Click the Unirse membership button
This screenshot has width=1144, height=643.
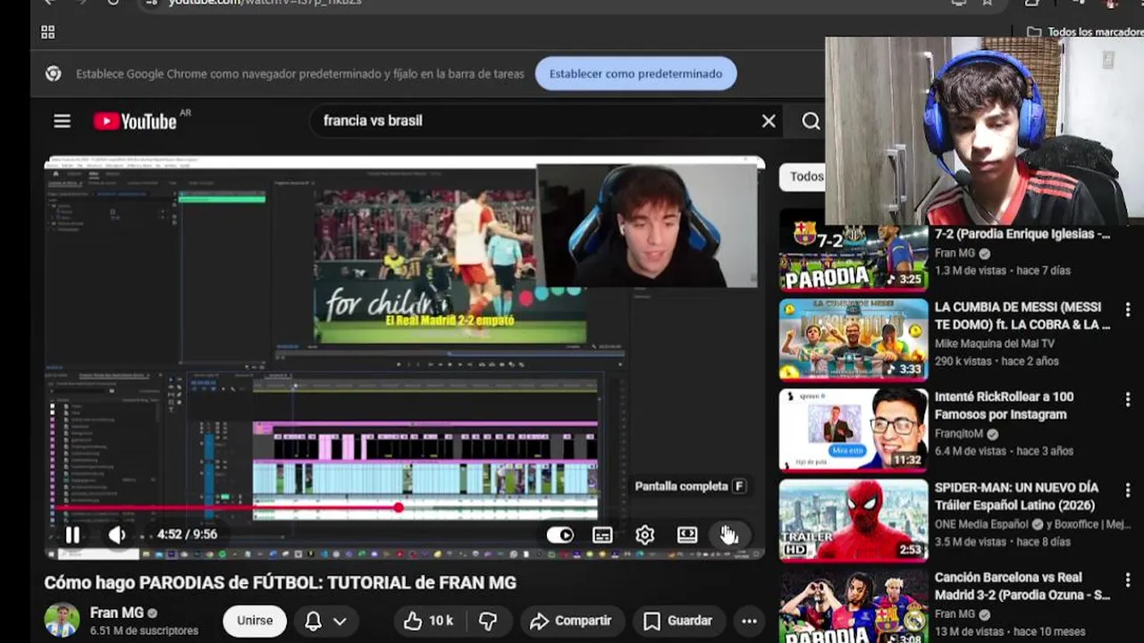pyautogui.click(x=255, y=621)
